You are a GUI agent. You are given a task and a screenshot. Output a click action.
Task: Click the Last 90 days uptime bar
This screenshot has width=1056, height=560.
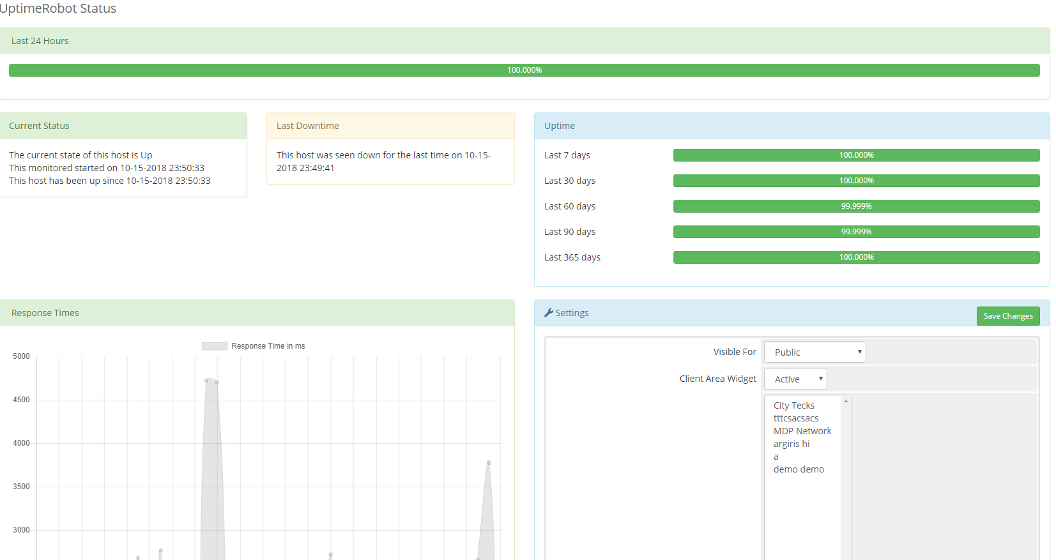[856, 232]
